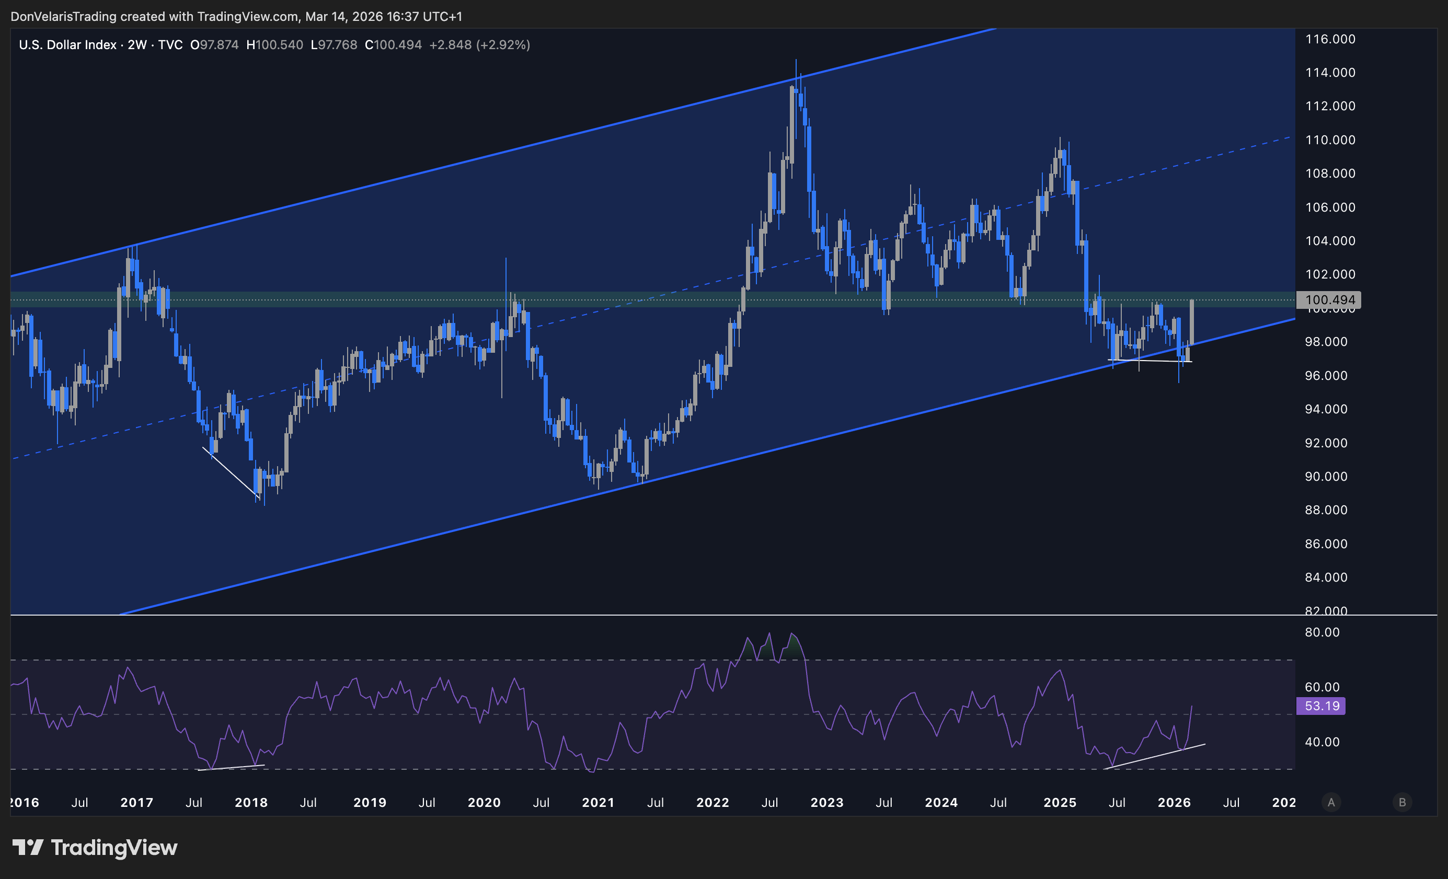The width and height of the screenshot is (1448, 879).
Task: Click the 2025 year label on time axis
Action: (x=1060, y=802)
